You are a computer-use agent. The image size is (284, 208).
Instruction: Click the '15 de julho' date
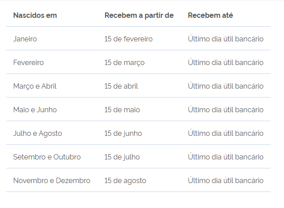122,157
